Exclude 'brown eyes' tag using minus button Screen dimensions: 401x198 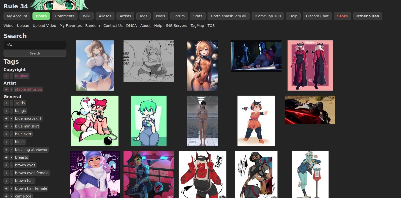[x=11, y=165]
